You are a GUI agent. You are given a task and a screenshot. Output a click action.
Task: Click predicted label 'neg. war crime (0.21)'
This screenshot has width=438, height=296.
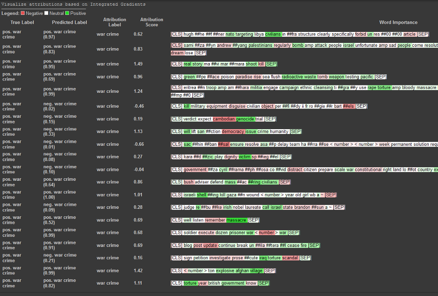click(60, 258)
